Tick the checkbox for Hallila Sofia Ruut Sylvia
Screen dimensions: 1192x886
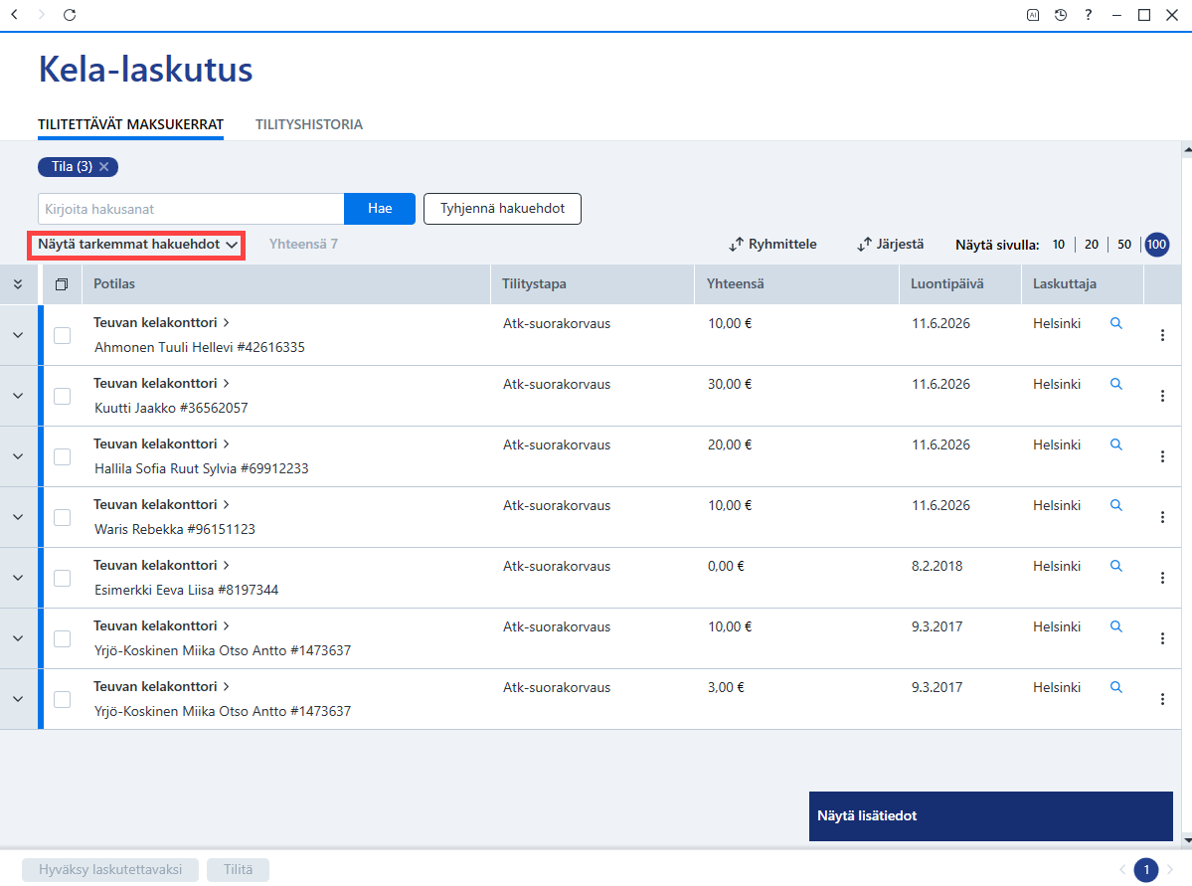click(63, 456)
